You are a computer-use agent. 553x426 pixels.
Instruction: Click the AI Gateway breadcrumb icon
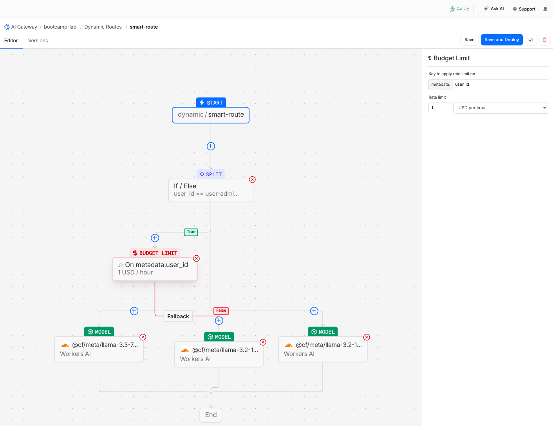tap(7, 27)
